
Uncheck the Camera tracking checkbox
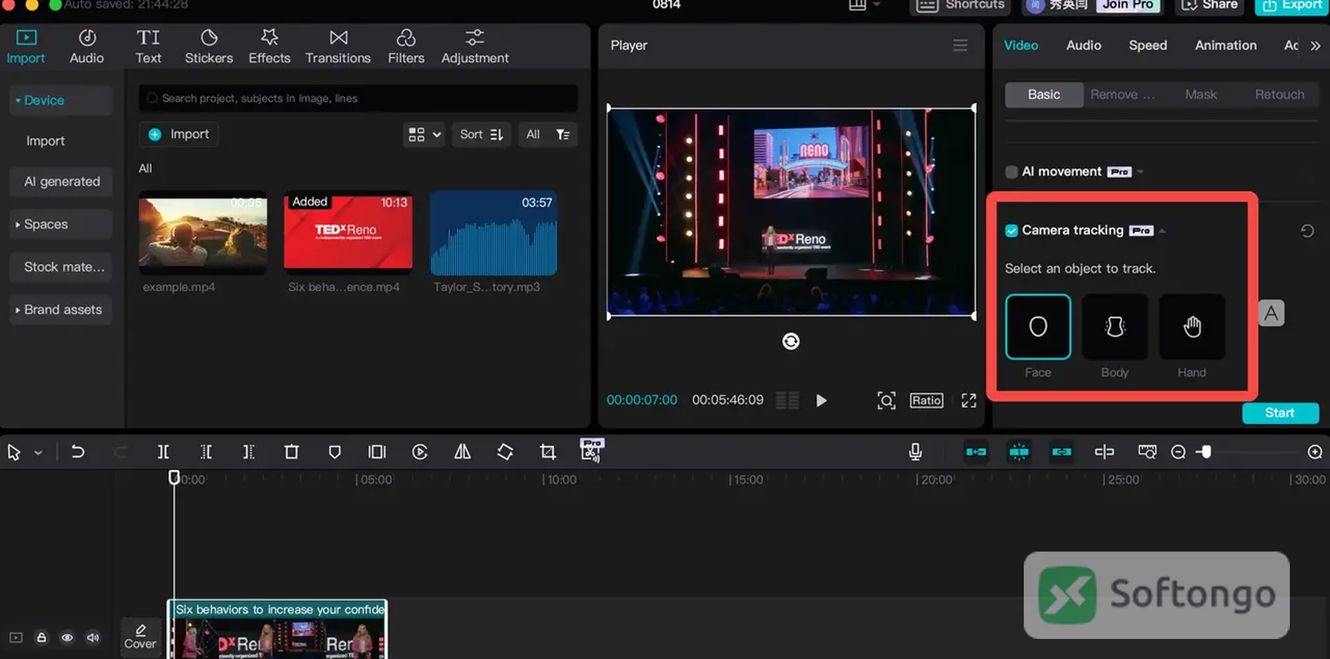click(x=1011, y=231)
